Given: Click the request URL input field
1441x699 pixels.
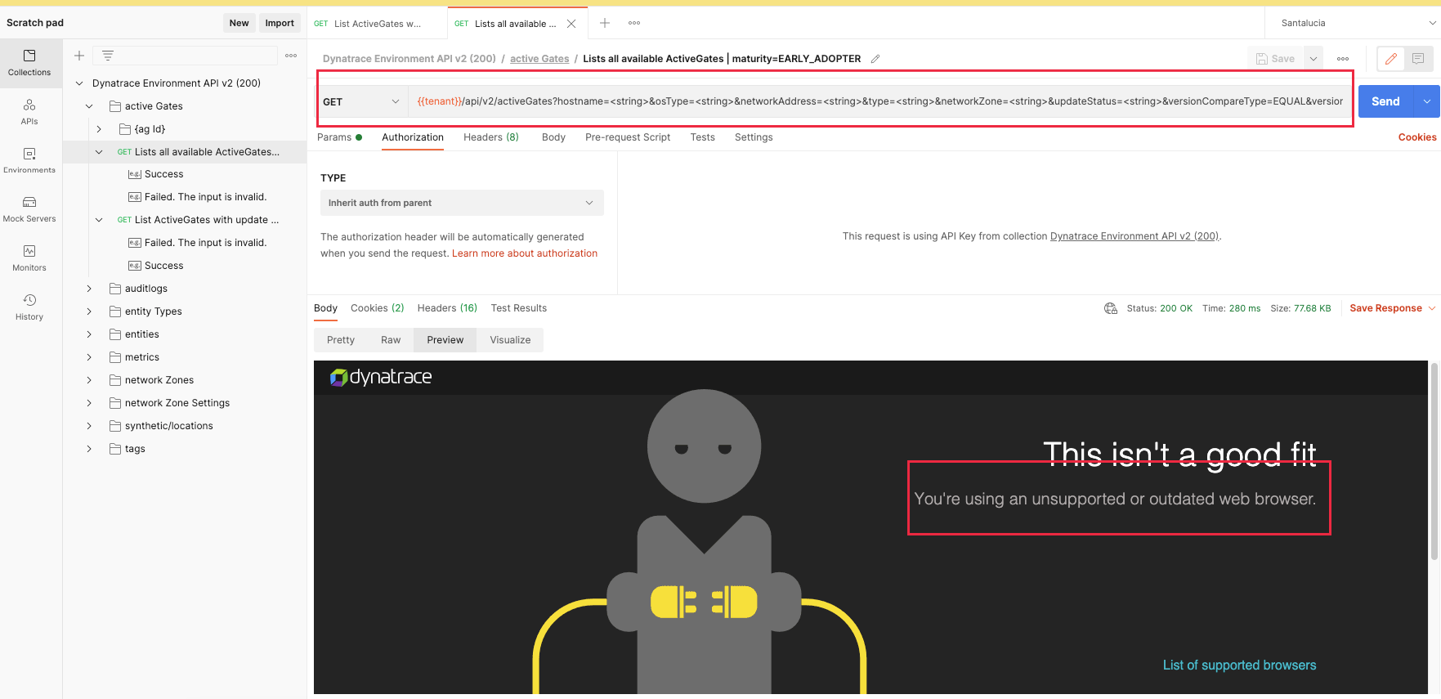Looking at the screenshot, I should 879,101.
